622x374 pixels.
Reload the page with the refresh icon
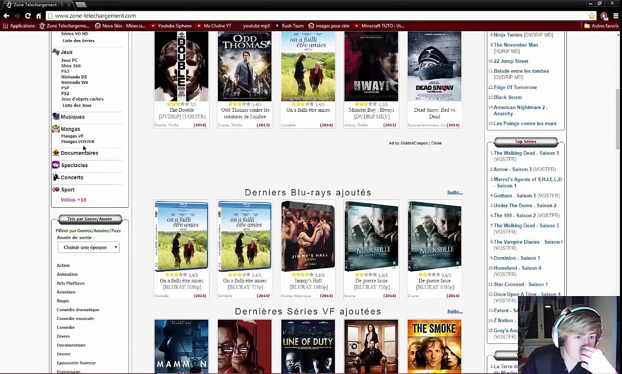click(28, 16)
